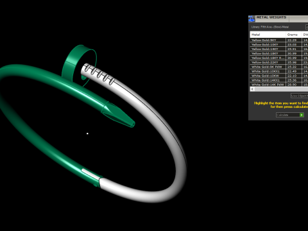The width and height of the screenshot is (308, 231).
Task: Sort by the Grams column header
Action: (x=293, y=35)
